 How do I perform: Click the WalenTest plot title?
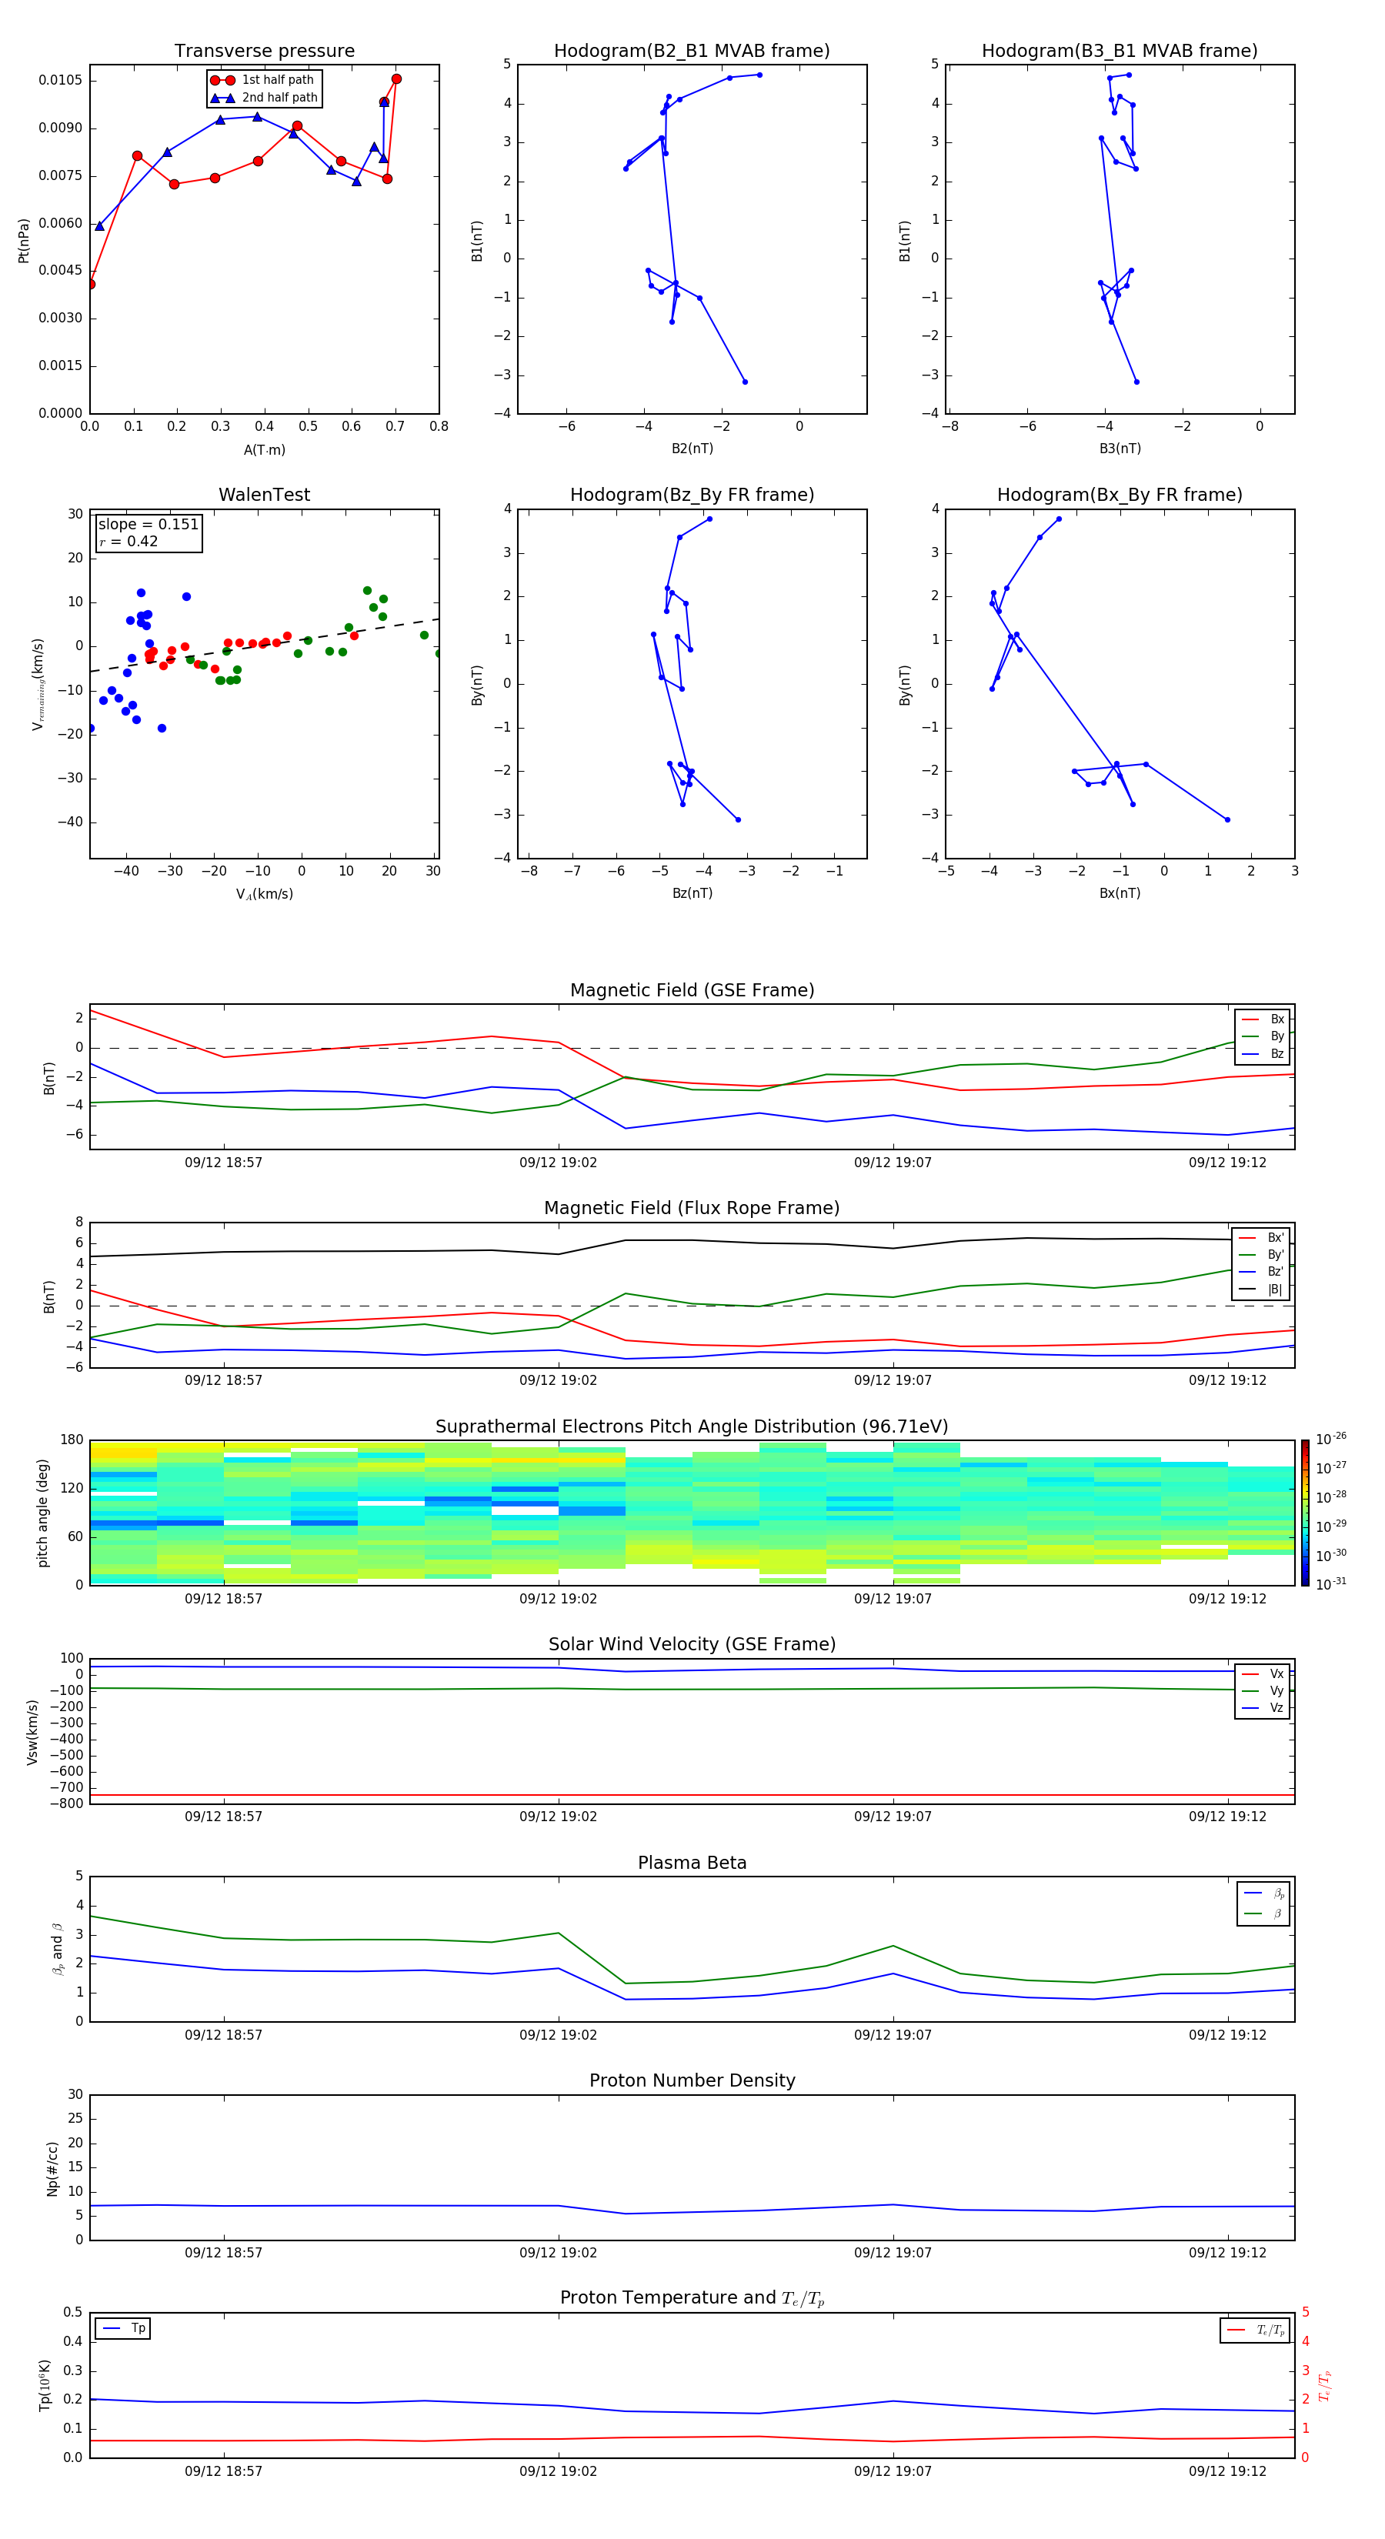pos(264,495)
